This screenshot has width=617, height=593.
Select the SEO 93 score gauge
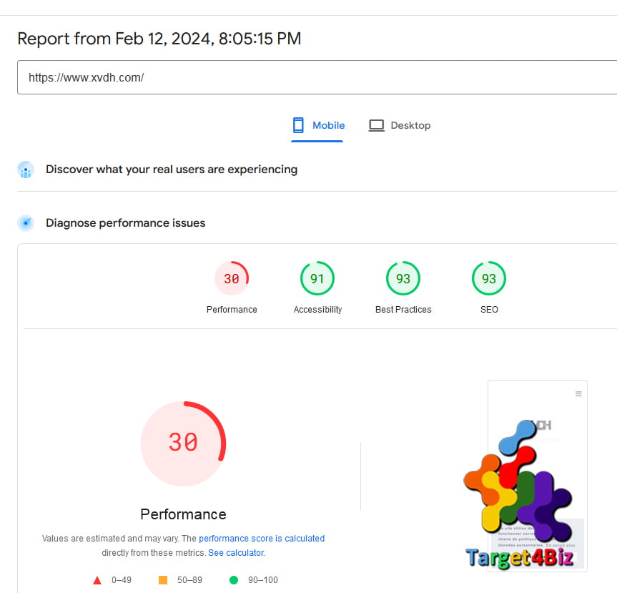489,278
